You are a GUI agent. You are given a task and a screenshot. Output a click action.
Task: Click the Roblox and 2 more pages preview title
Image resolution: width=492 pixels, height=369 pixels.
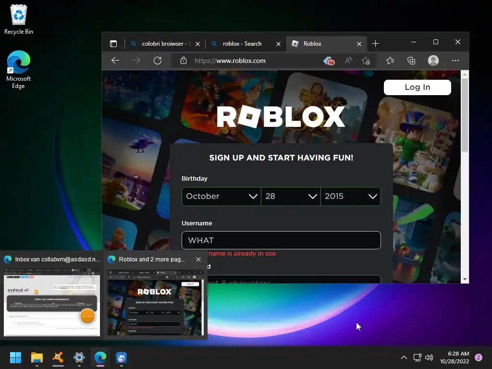point(152,259)
